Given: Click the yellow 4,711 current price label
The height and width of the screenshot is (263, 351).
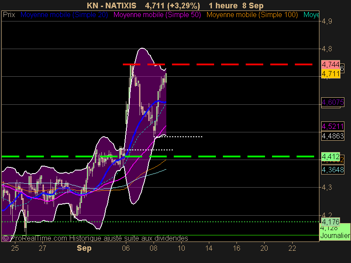Looking at the screenshot, I should tap(331, 74).
